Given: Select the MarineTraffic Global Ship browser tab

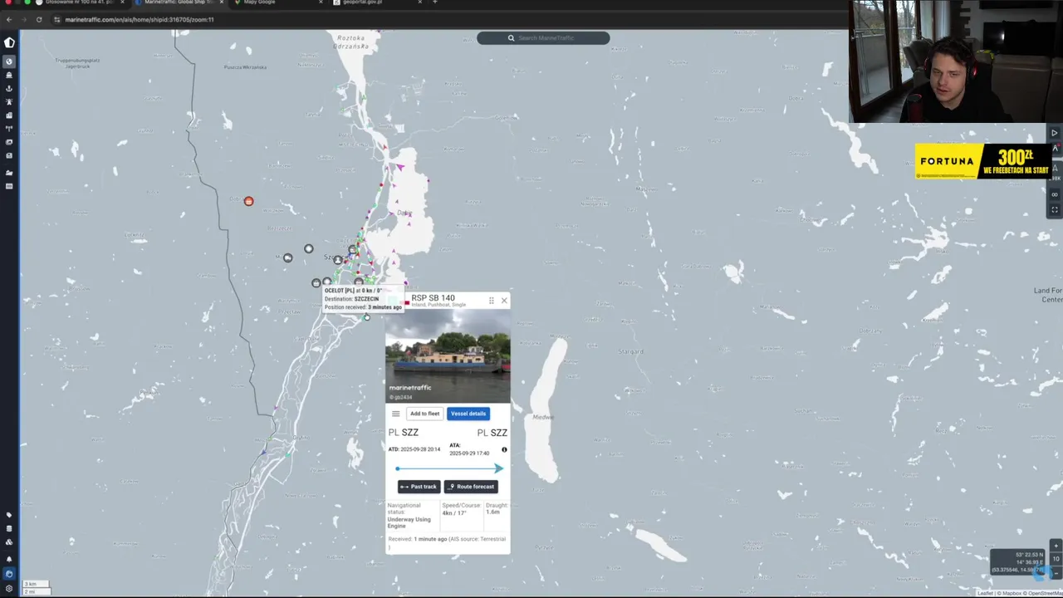Looking at the screenshot, I should click(179, 2).
